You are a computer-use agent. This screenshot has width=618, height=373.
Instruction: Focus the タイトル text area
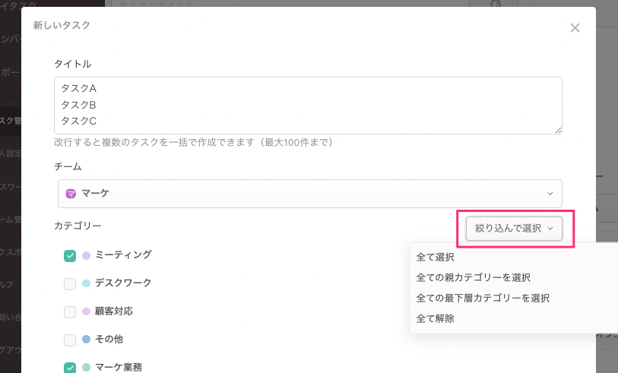pos(308,105)
